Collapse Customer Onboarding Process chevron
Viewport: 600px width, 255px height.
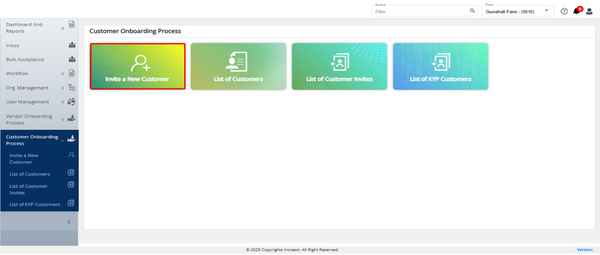[62, 140]
